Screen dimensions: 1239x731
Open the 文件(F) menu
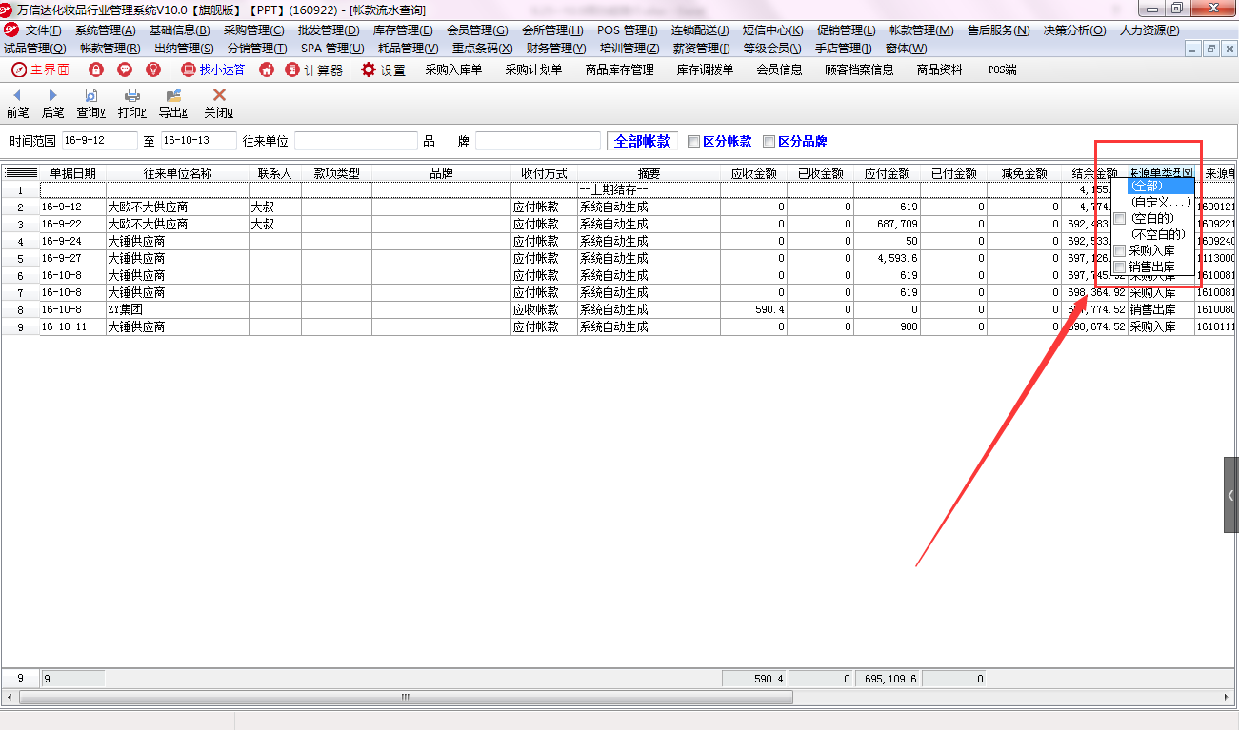click(x=43, y=30)
